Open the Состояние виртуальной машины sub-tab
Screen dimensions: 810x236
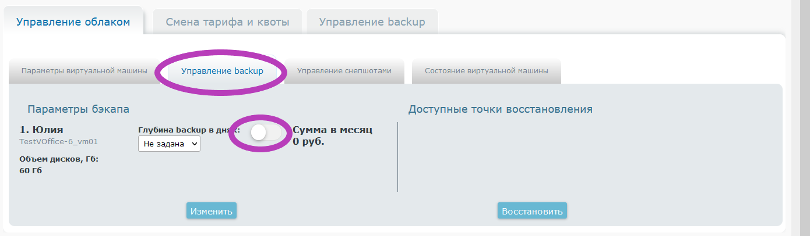(486, 71)
